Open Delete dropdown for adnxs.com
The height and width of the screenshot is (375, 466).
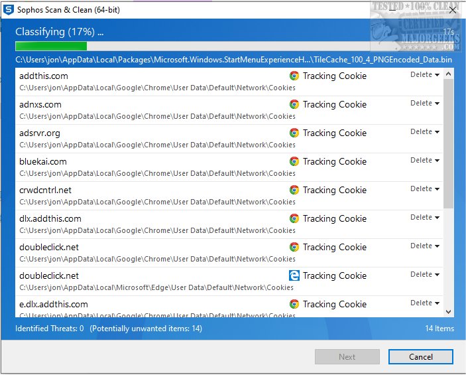[425, 104]
